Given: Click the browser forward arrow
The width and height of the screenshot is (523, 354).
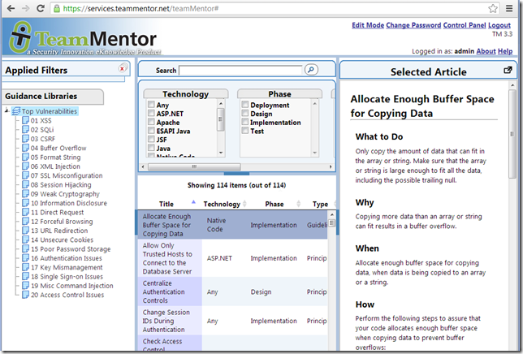Looking at the screenshot, I should tap(25, 8).
